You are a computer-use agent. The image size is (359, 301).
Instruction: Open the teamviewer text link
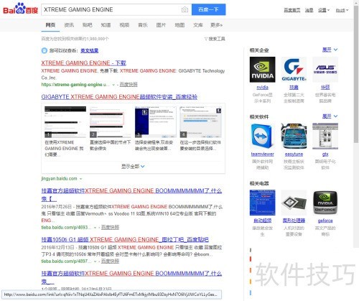[262, 154]
